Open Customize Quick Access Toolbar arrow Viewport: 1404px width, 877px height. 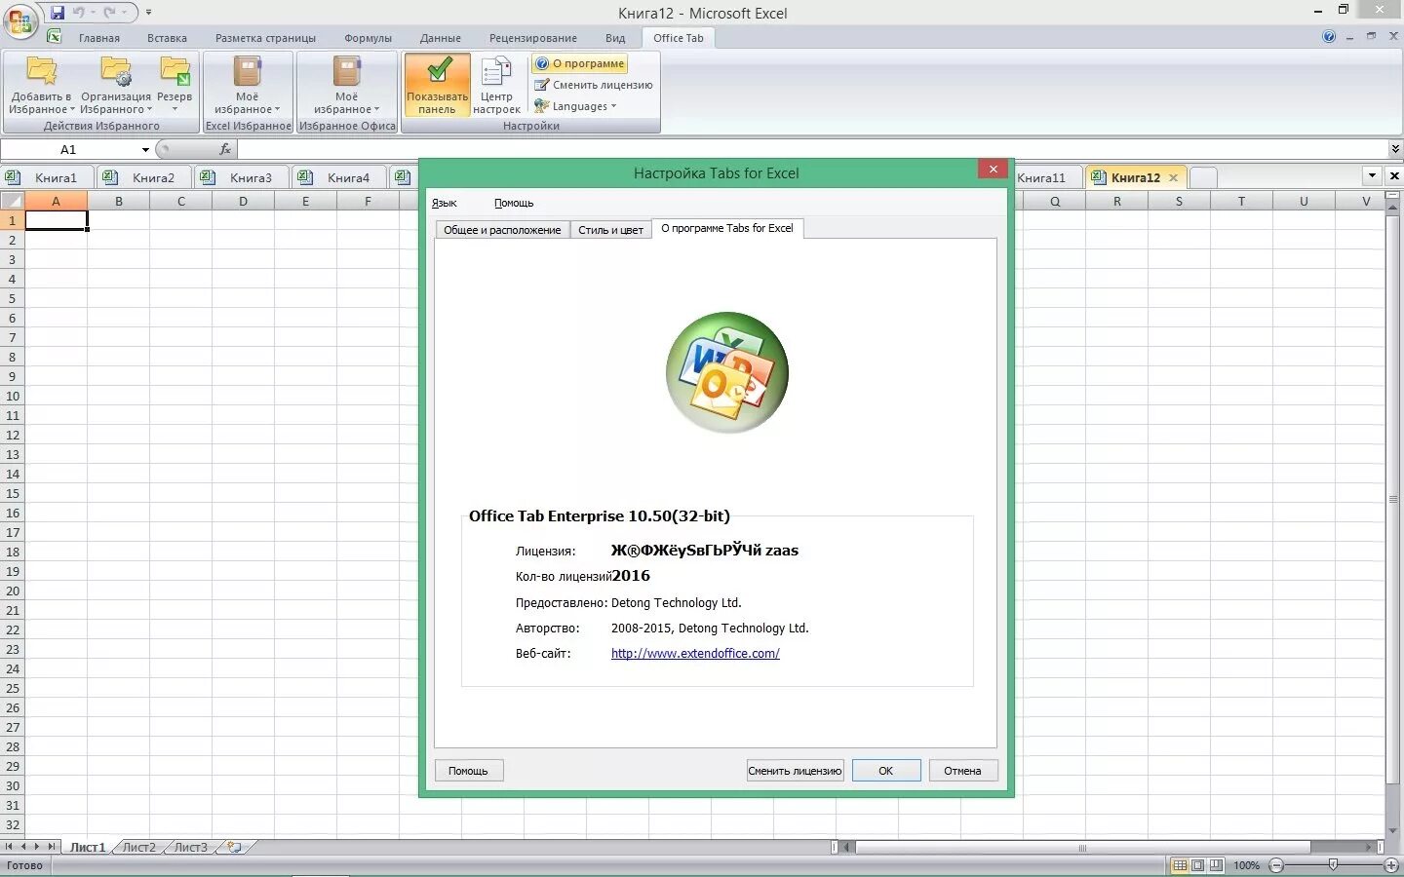click(148, 13)
